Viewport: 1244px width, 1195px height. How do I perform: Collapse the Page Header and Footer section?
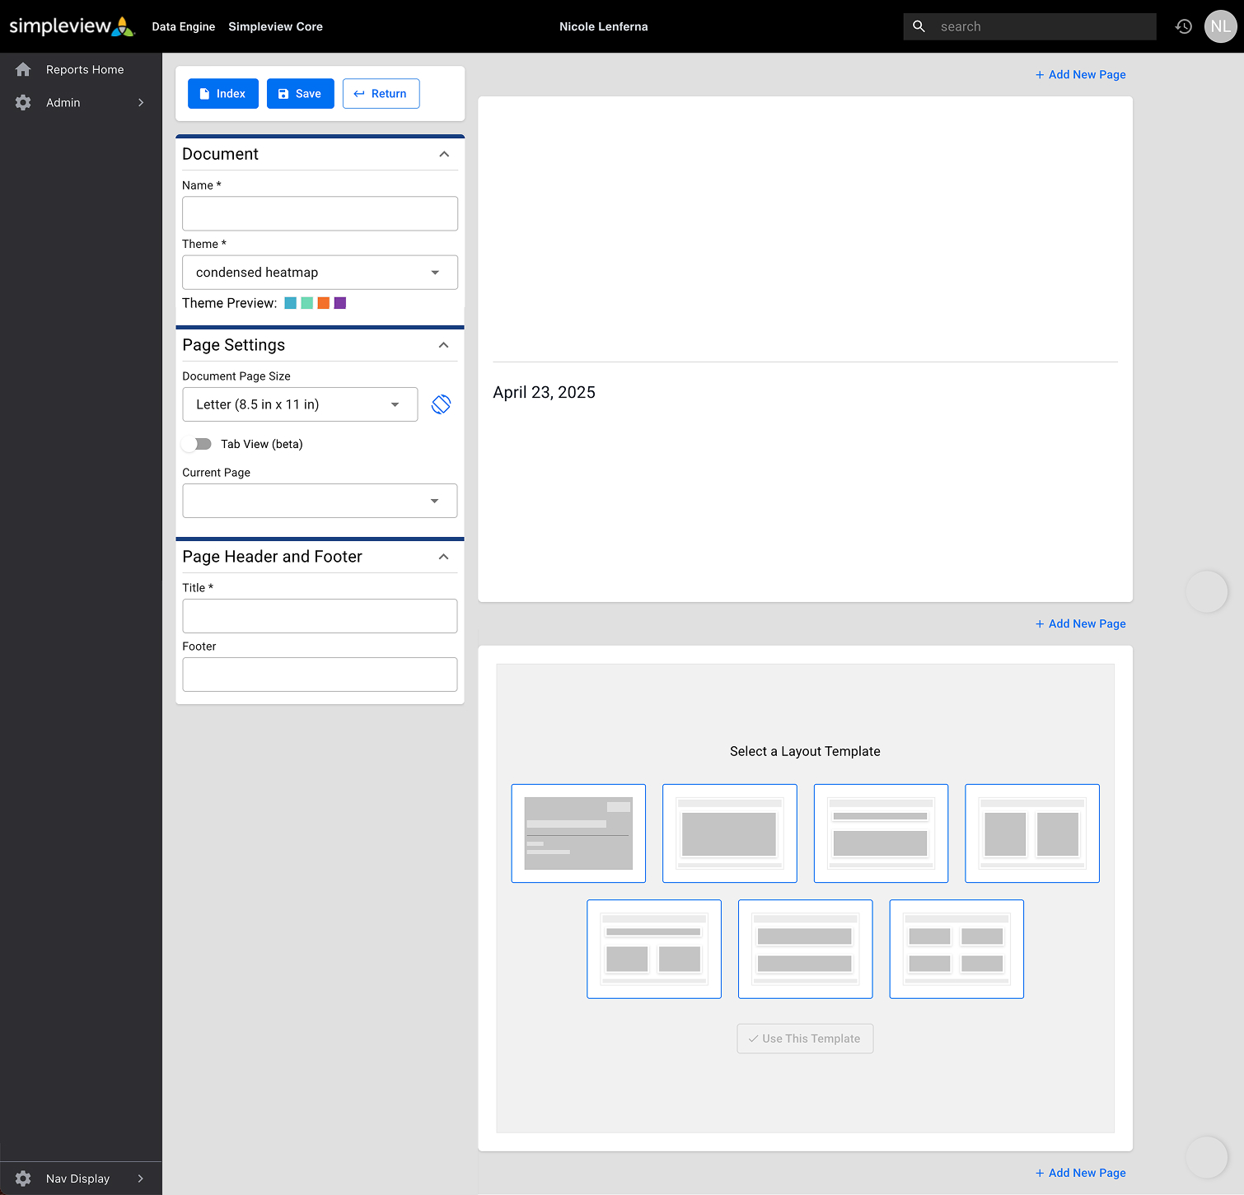point(443,557)
